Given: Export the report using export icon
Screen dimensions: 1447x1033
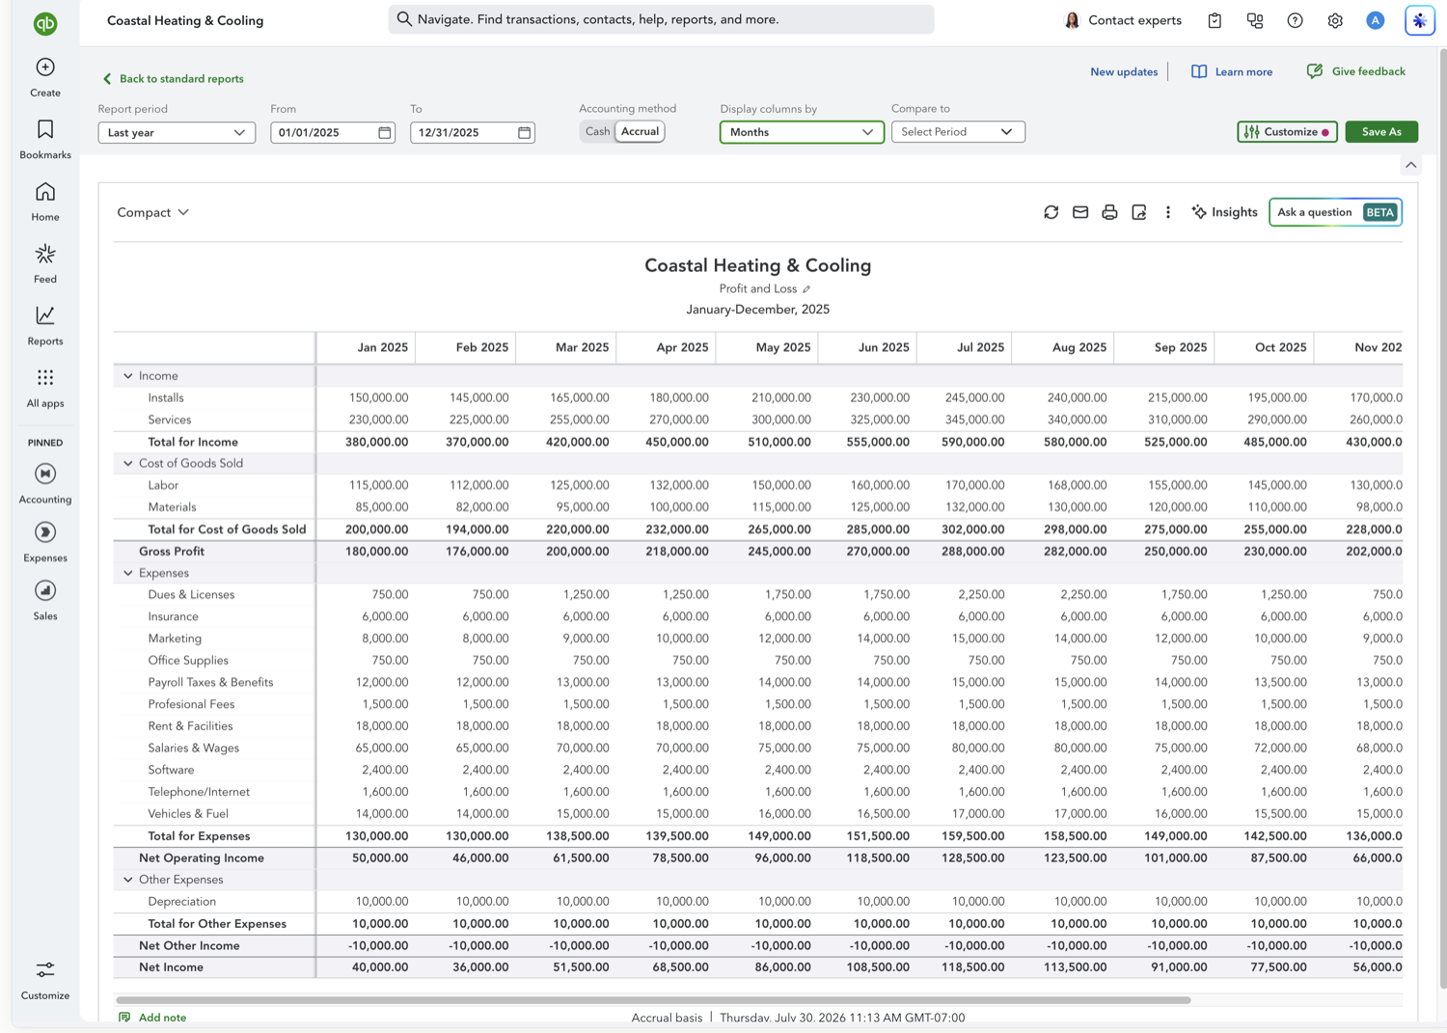Looking at the screenshot, I should 1139,212.
